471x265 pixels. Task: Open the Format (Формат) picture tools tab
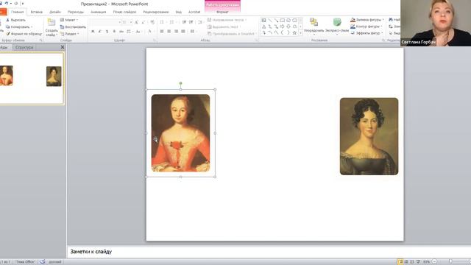coord(222,12)
